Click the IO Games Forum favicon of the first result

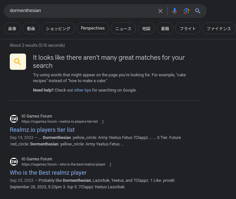pos(14,119)
